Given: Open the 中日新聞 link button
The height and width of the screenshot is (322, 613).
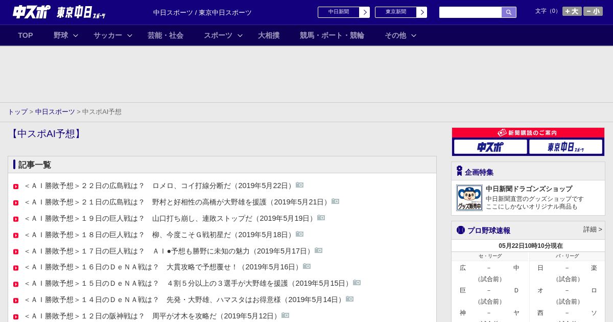Looking at the screenshot, I should pos(344,12).
